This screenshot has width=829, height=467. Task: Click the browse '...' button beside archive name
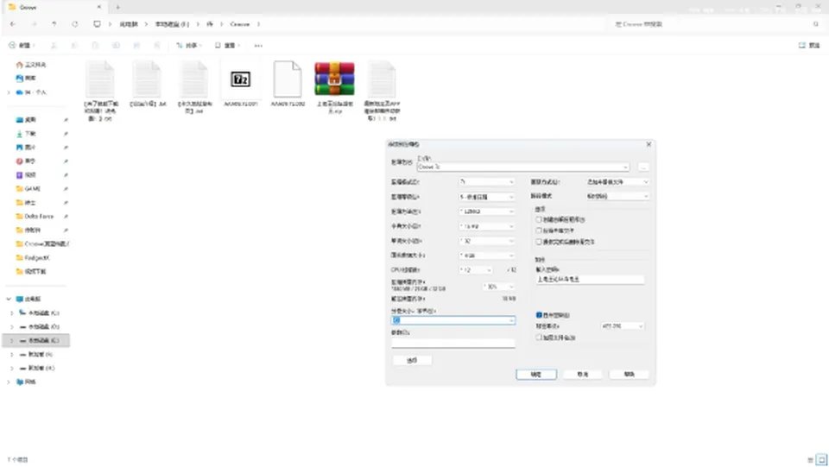point(642,167)
